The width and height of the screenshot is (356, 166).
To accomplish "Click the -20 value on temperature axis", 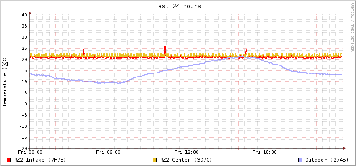I will [x=23, y=148].
